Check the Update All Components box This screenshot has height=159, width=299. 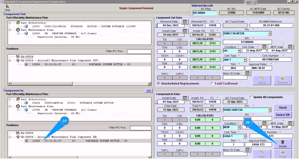251,97
